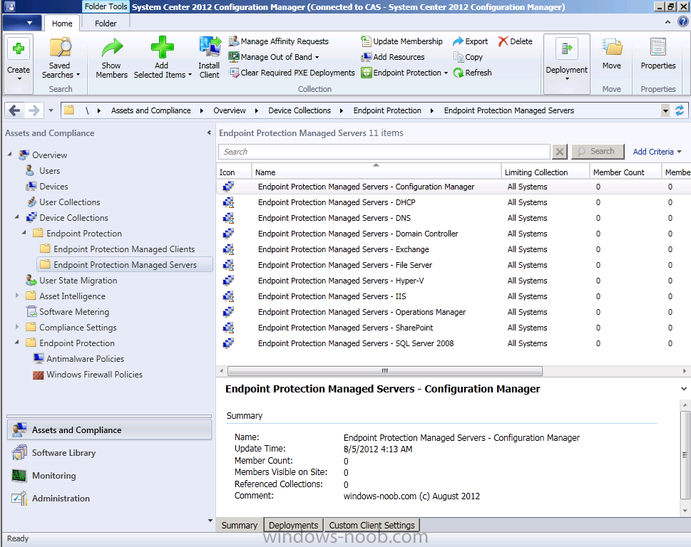The image size is (691, 547).
Task: Open the Assets and Compliance workspace
Action: point(109,430)
